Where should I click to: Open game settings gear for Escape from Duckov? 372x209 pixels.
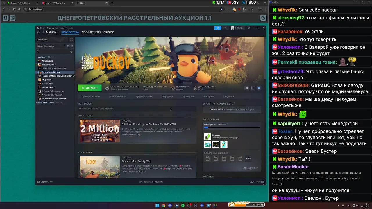(247, 88)
